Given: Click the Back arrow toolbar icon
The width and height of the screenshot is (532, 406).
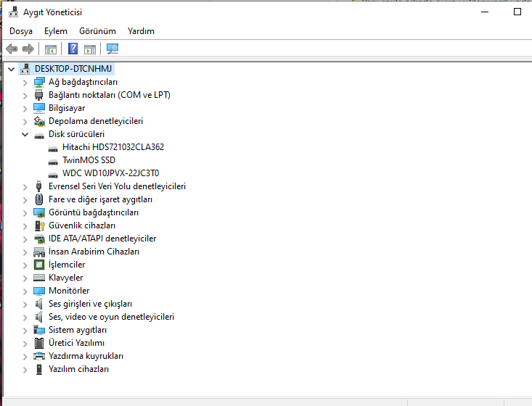Looking at the screenshot, I should [12, 49].
